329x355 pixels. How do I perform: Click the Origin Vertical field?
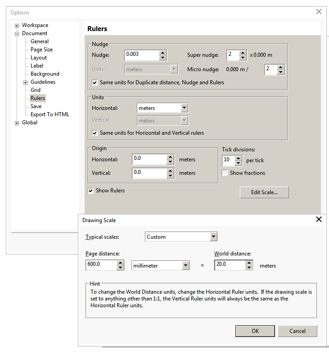[149, 173]
